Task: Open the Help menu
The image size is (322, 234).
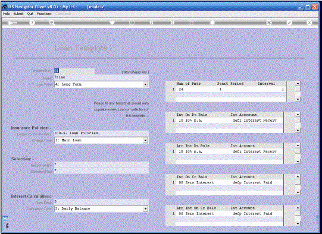Action: coord(7,14)
